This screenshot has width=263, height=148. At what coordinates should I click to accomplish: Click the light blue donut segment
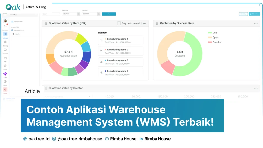point(86,47)
